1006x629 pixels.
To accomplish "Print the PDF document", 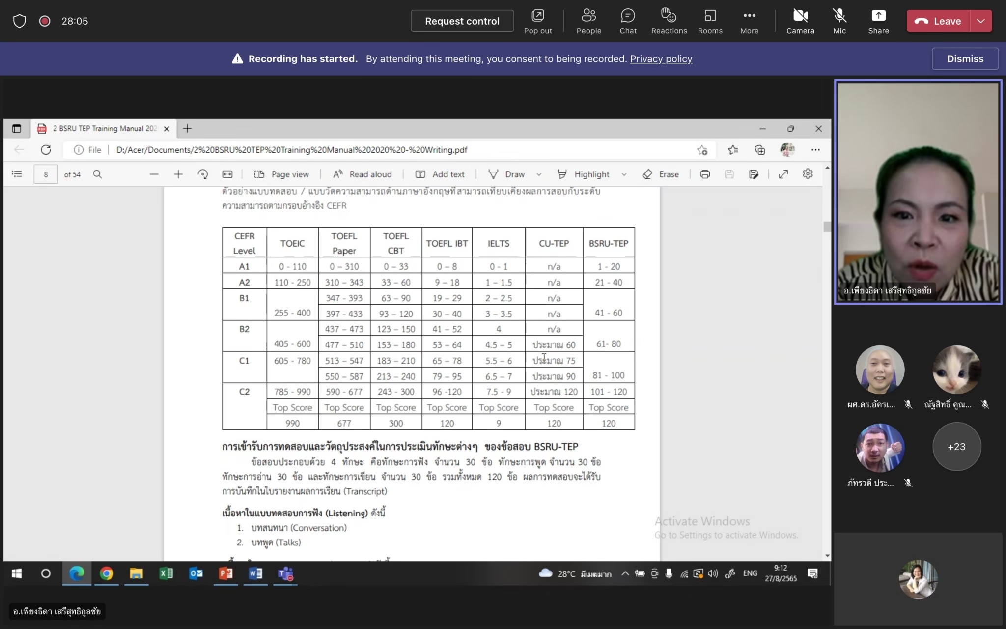I will tap(704, 174).
